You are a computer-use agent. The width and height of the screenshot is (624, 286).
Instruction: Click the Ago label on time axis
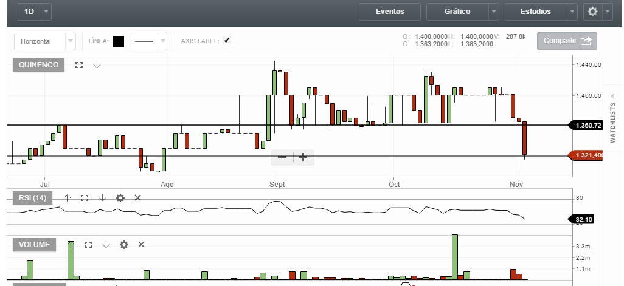(167, 185)
